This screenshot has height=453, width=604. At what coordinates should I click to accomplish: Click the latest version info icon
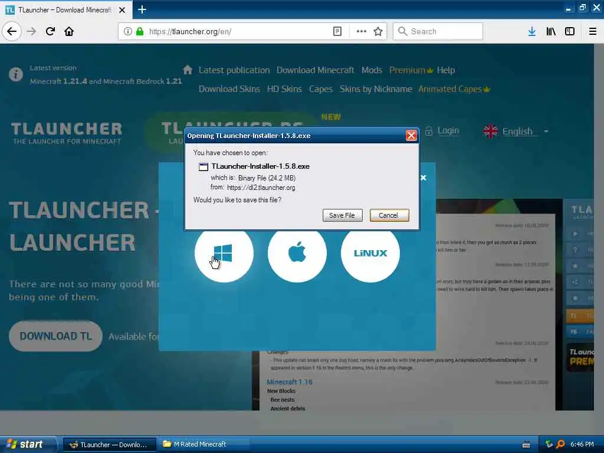(x=16, y=74)
